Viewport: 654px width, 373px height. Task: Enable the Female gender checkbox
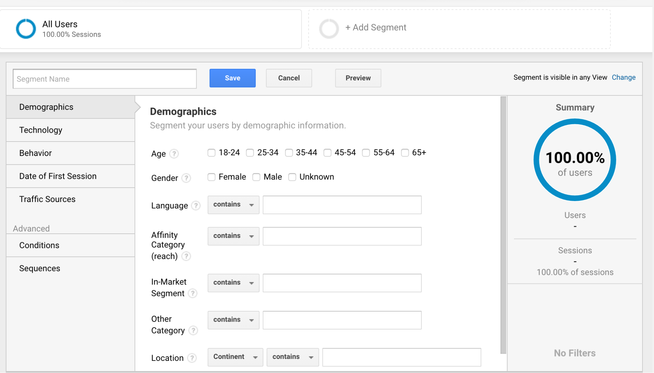pos(211,177)
